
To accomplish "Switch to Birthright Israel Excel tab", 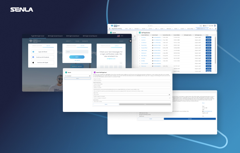I will coord(73,36).
